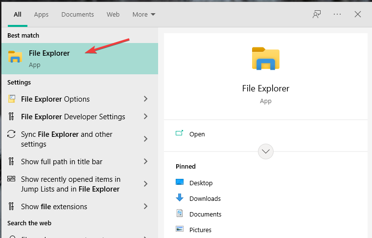Click the blue Downloads arrow icon
The height and width of the screenshot is (238, 372).
[x=180, y=197]
